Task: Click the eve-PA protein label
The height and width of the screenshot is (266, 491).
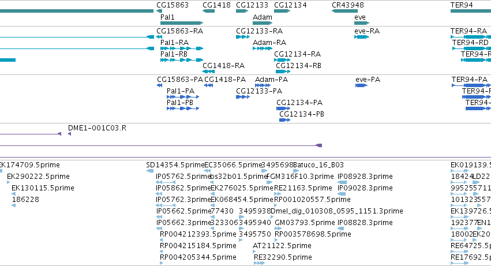Action: [x=368, y=80]
